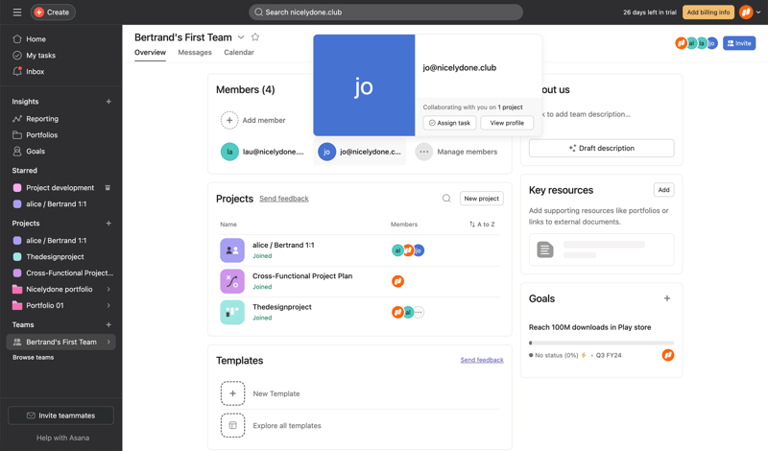Click Draft description button
768x451 pixels.
coord(602,148)
